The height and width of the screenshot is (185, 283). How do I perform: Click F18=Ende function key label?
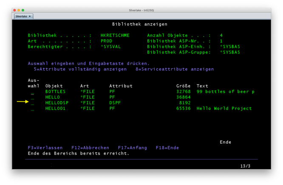coord(167,148)
